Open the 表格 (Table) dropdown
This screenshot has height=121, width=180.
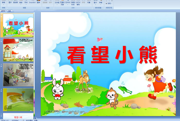[x=3, y=3]
